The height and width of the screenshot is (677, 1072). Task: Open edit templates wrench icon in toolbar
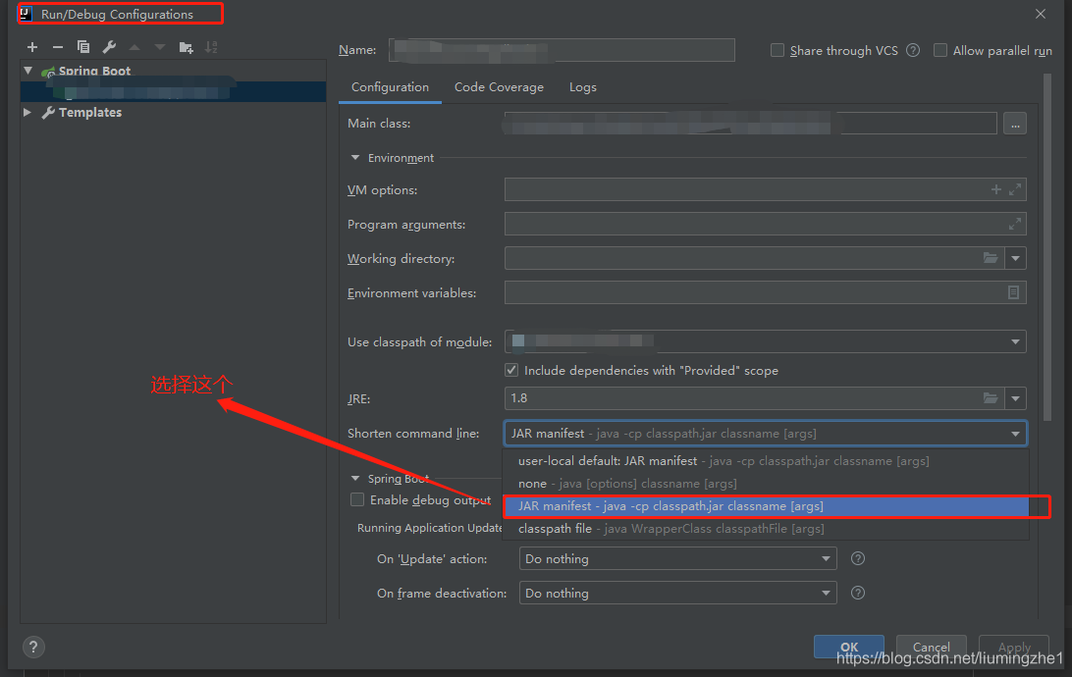[x=109, y=47]
